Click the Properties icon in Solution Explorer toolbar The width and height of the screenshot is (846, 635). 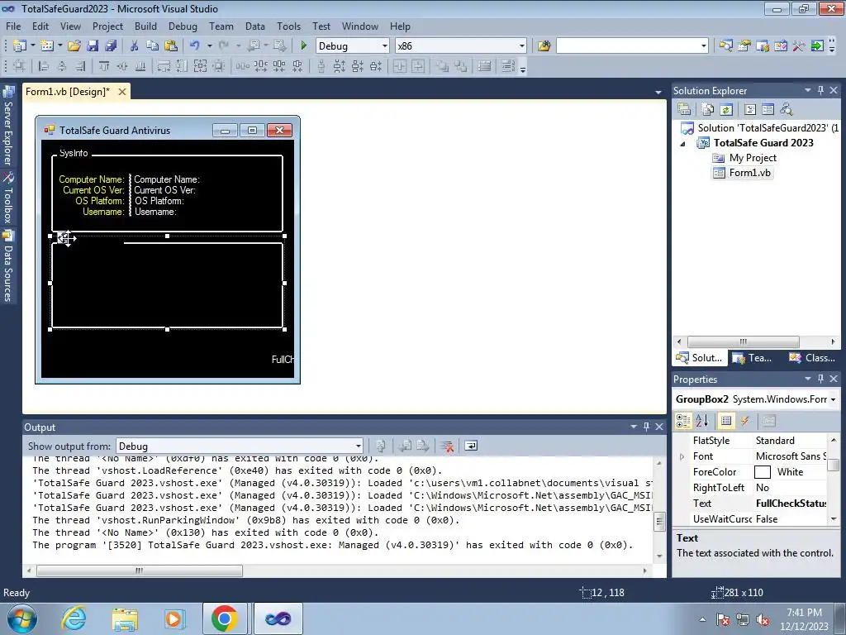pos(684,109)
